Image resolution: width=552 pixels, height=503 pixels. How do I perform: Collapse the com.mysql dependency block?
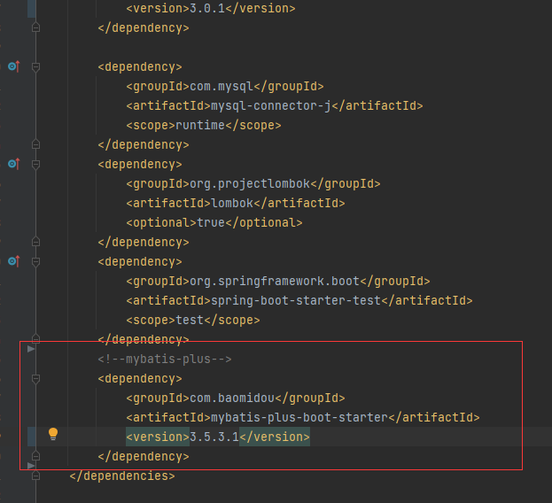point(35,66)
